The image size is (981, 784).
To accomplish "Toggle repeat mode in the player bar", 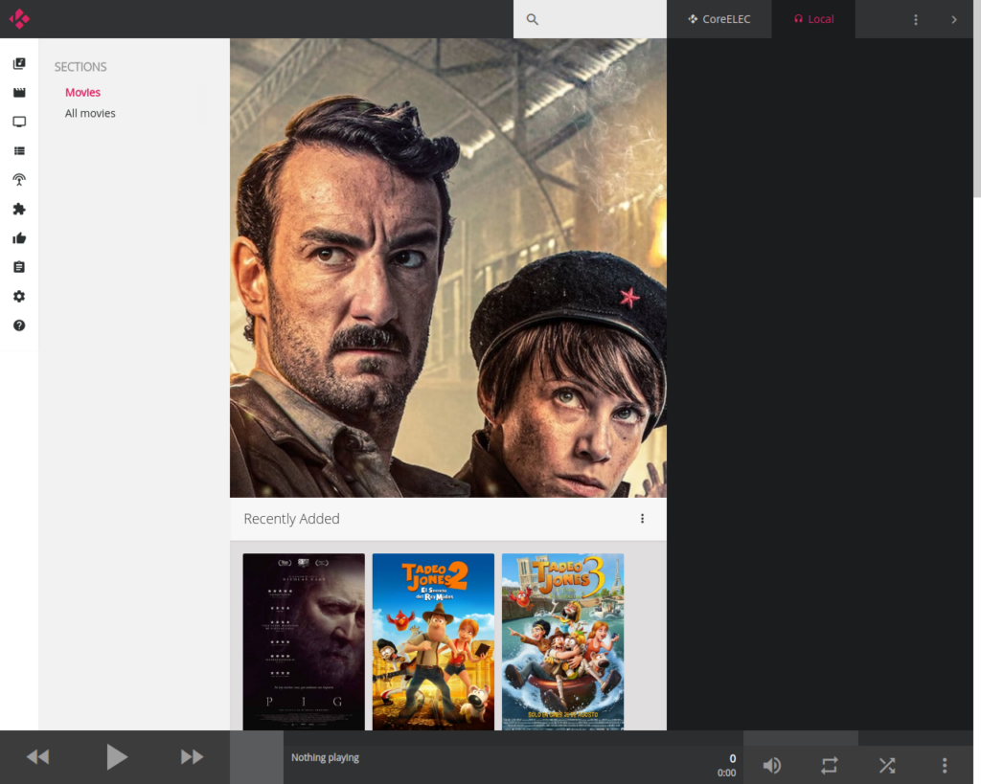I will pyautogui.click(x=830, y=765).
